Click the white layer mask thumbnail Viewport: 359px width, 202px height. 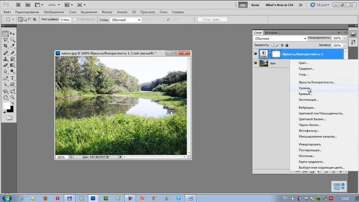click(x=276, y=54)
